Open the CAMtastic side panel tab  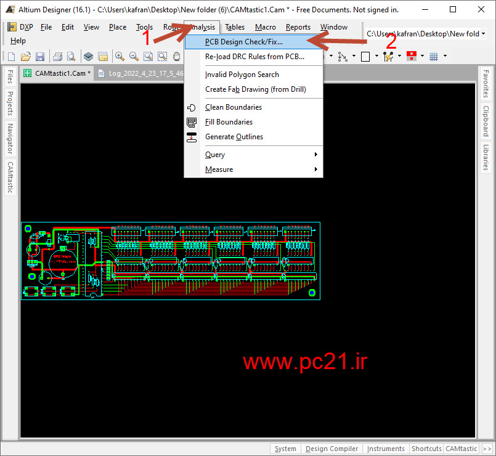click(x=10, y=177)
